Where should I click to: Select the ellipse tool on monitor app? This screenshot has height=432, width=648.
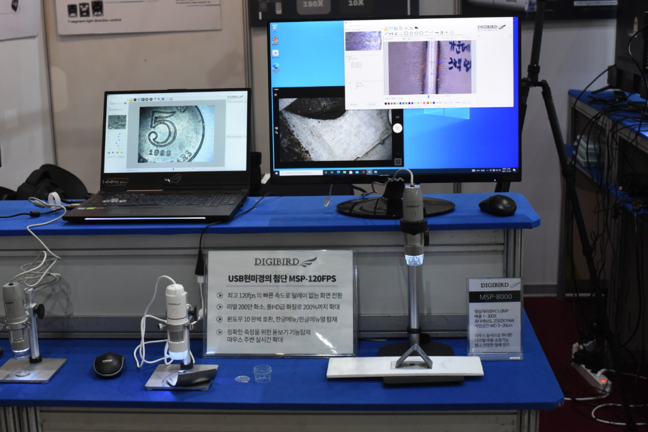416,33
